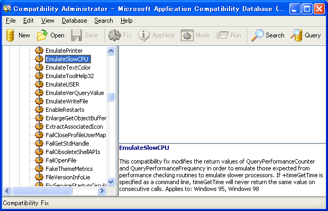Click the AppHelp info icon
The image size is (328, 211).
pyautogui.click(x=143, y=35)
